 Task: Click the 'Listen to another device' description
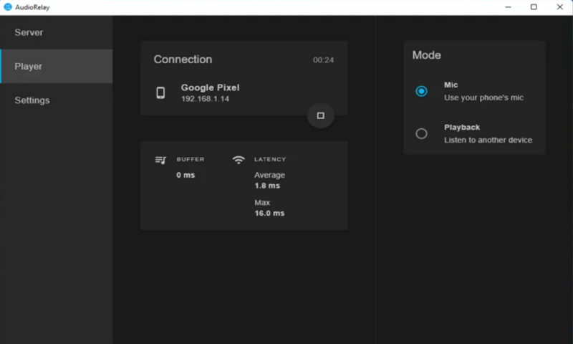coord(488,140)
